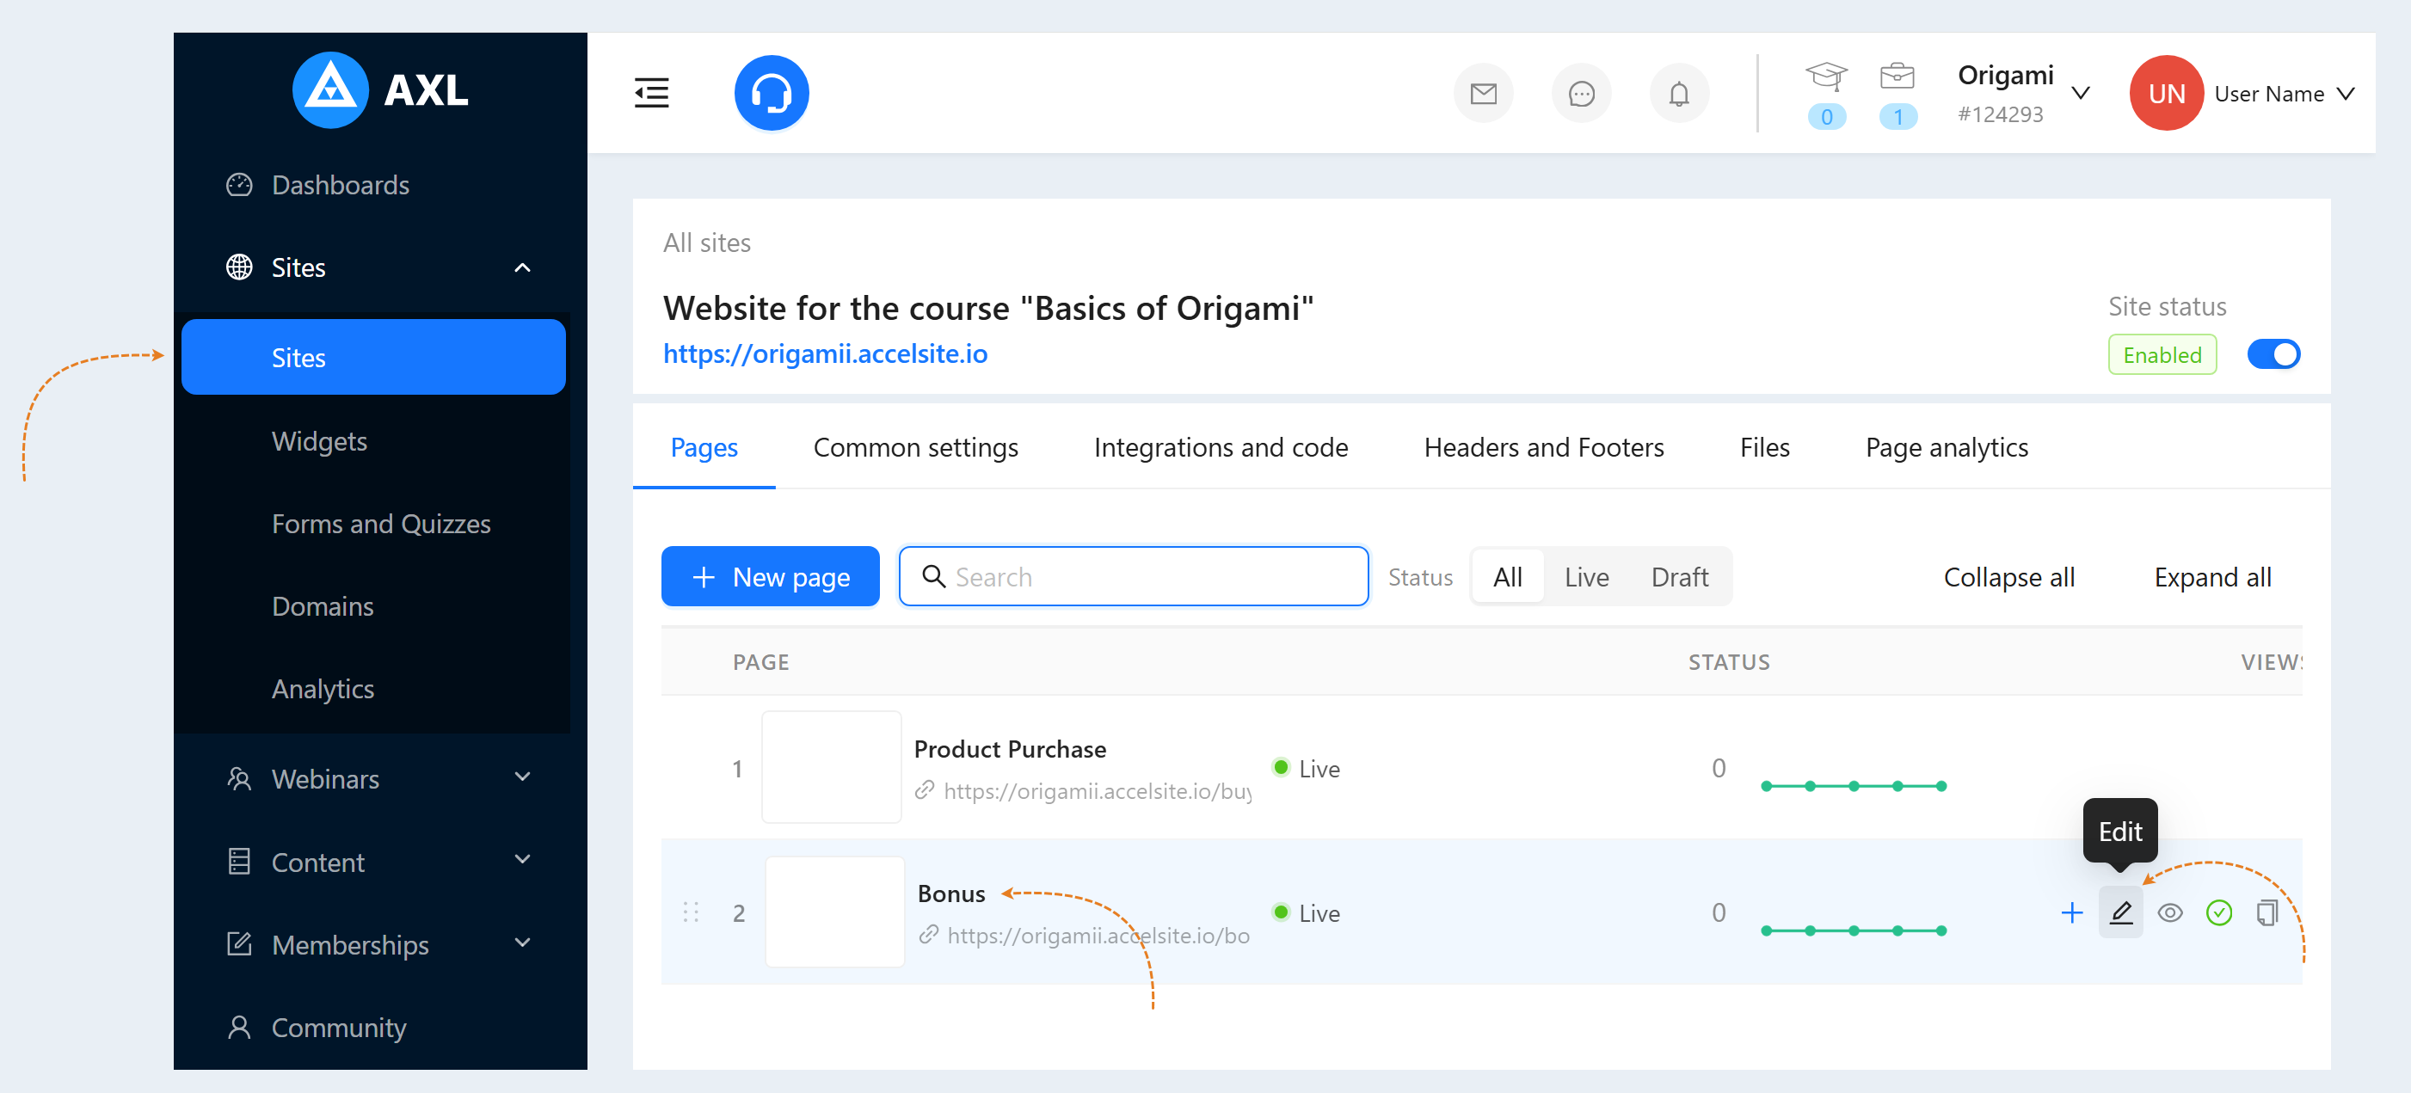This screenshot has height=1093, width=2411.
Task: Click into the Search pages field
Action: (1134, 576)
